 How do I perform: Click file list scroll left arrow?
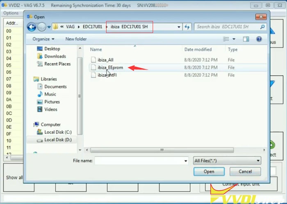pyautogui.click(x=87, y=150)
